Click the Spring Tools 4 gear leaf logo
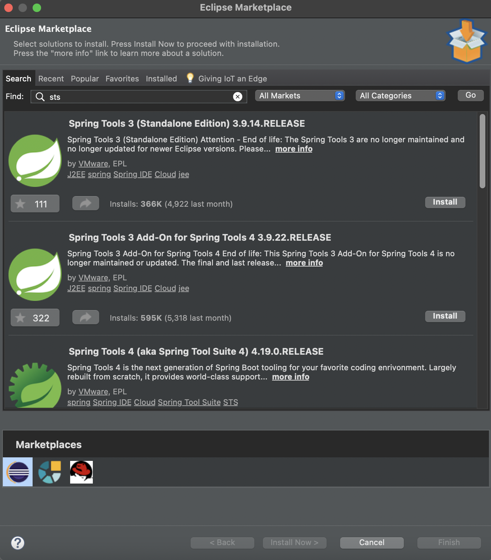The height and width of the screenshot is (560, 491). [35, 385]
